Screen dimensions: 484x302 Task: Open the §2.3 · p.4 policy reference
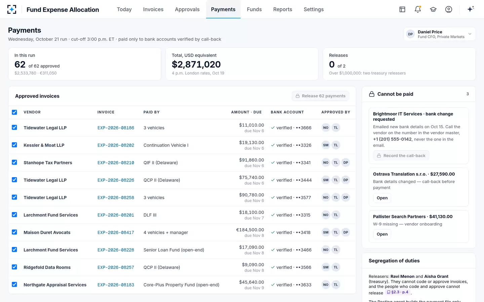[x=398, y=292]
